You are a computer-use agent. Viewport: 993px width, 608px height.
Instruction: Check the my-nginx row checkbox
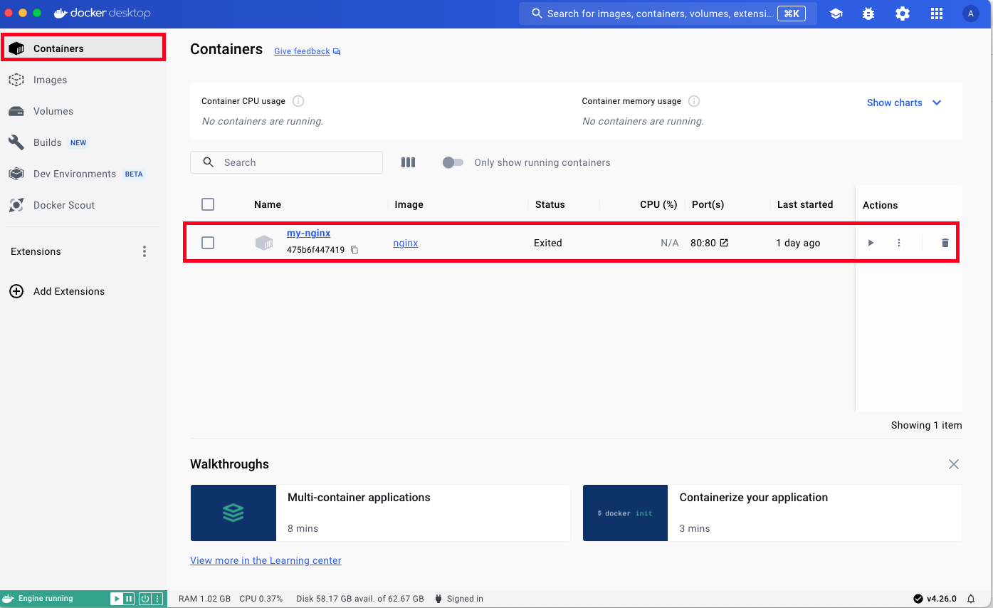coord(208,243)
